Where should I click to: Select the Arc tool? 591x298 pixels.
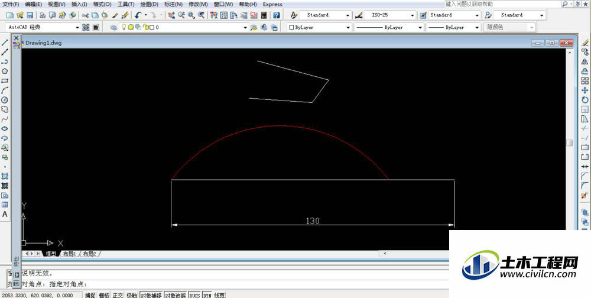tap(5, 90)
